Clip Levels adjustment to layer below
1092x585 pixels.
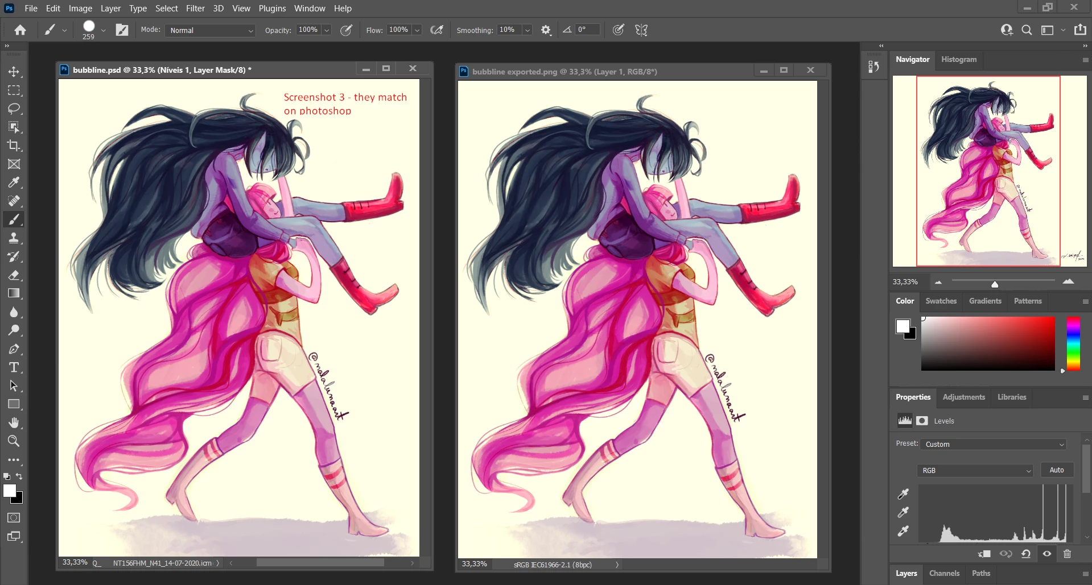(x=984, y=554)
